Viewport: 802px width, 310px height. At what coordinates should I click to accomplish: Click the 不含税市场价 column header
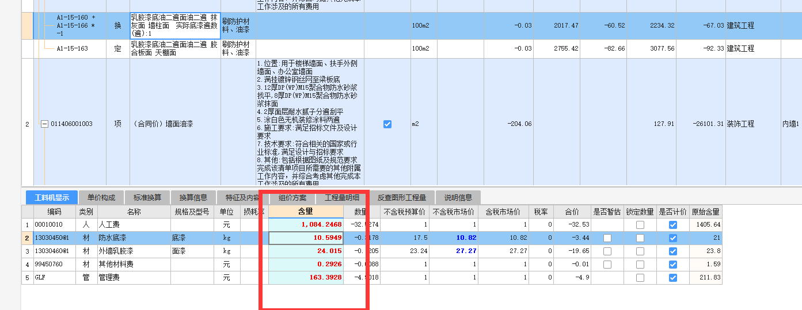[454, 212]
